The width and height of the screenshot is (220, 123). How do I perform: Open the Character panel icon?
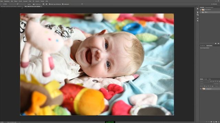click(198, 18)
